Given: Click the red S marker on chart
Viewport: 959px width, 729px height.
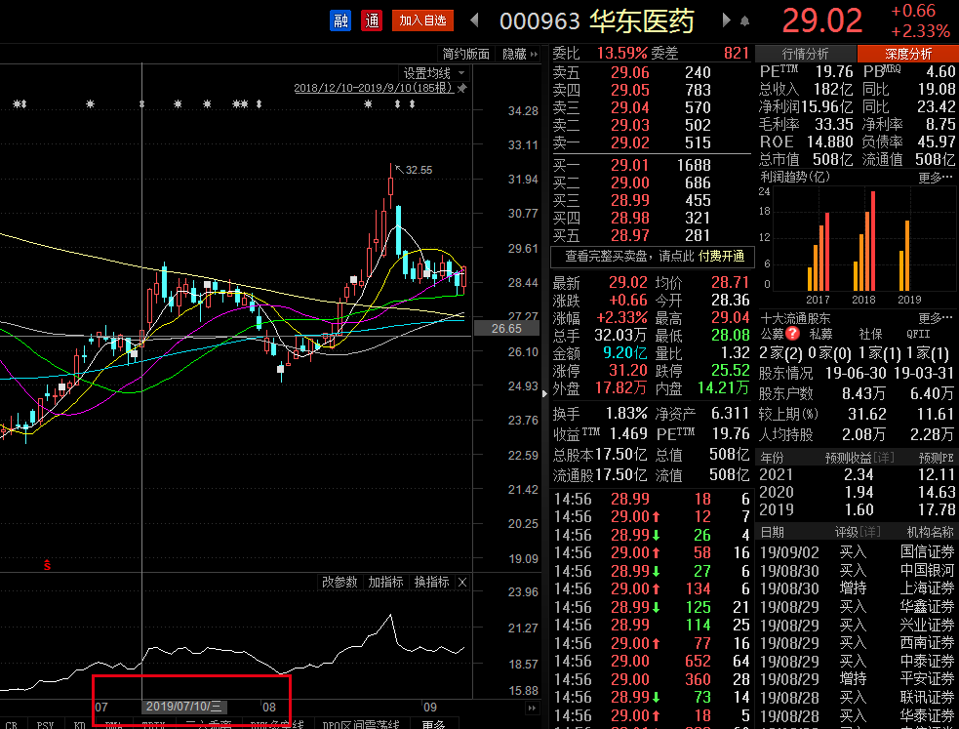Looking at the screenshot, I should point(47,565).
